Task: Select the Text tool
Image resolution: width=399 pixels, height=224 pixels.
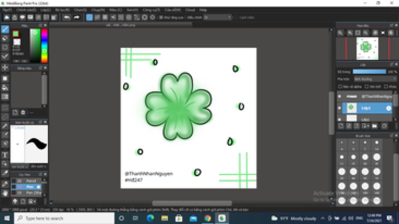Action: pyautogui.click(x=5, y=155)
